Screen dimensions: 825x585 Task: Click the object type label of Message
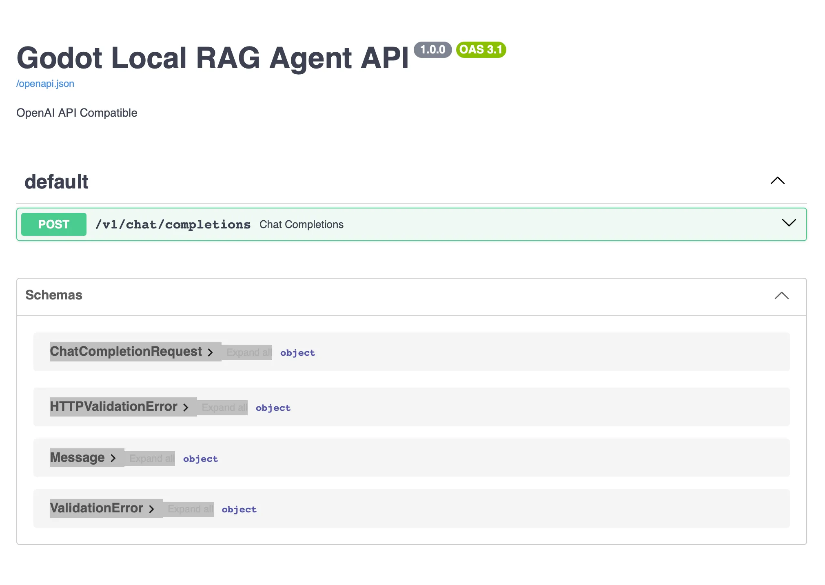pyautogui.click(x=200, y=459)
